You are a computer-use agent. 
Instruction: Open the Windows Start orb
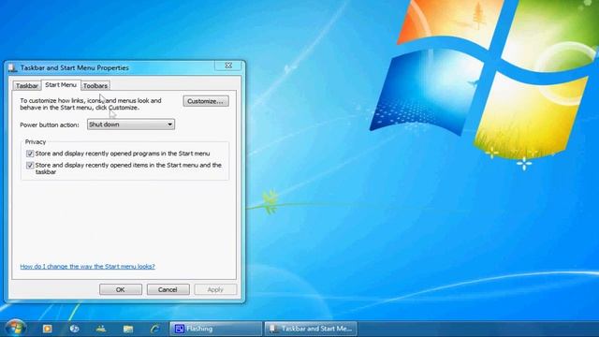[15, 328]
